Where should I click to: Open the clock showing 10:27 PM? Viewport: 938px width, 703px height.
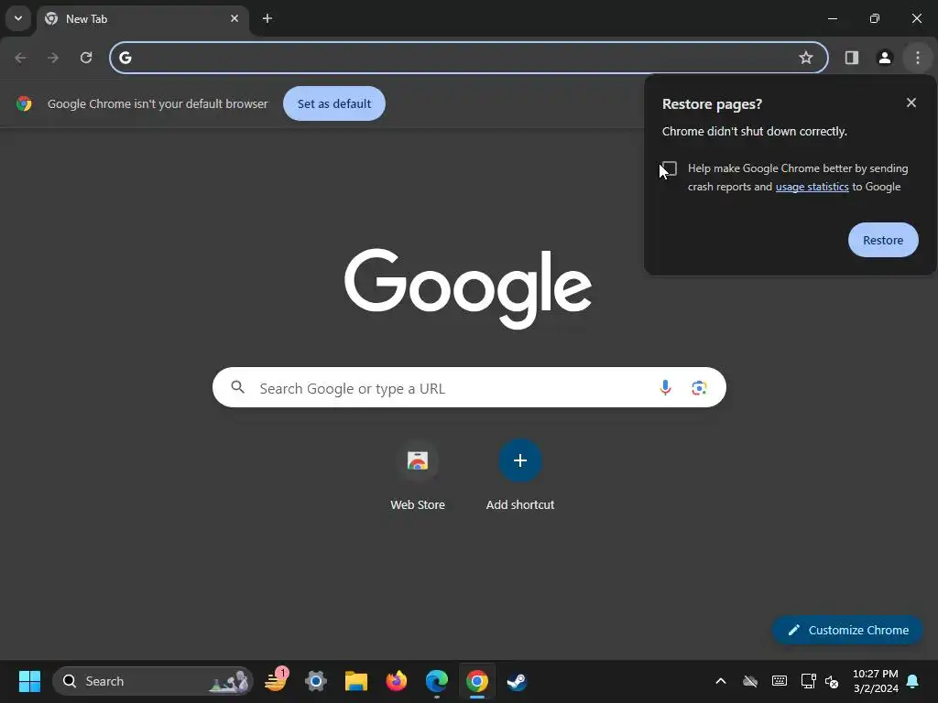coord(875,681)
